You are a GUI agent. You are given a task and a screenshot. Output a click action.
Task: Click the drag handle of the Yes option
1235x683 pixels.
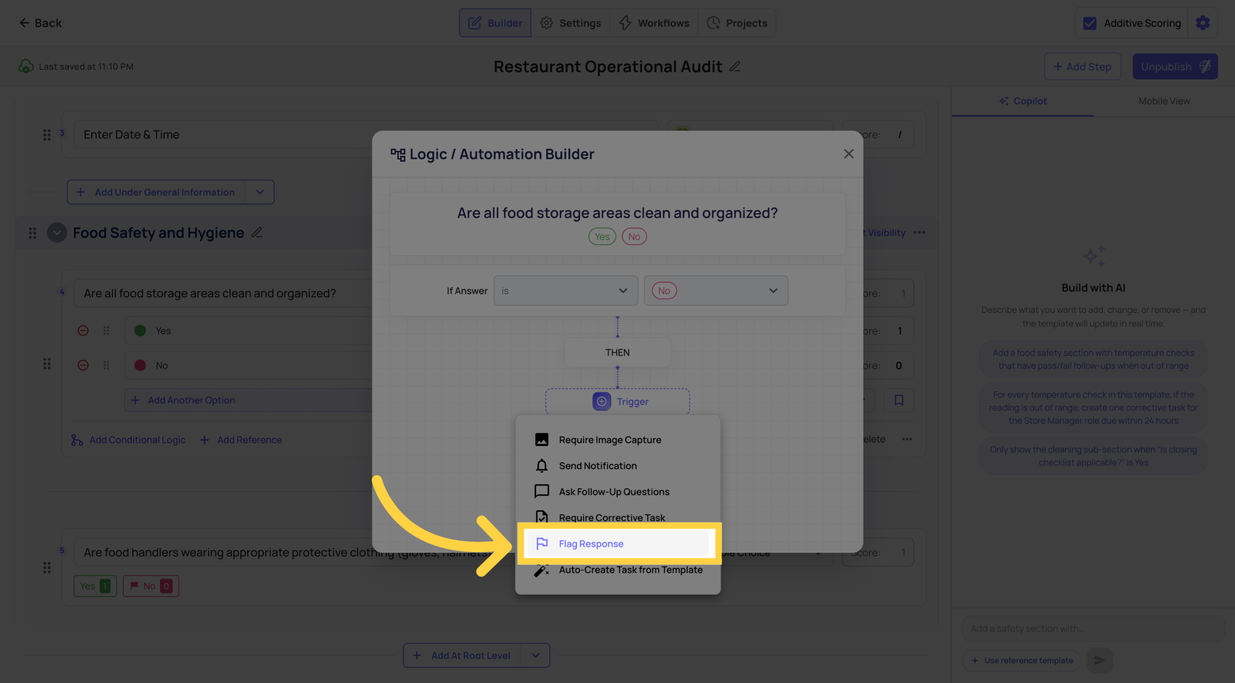106,331
